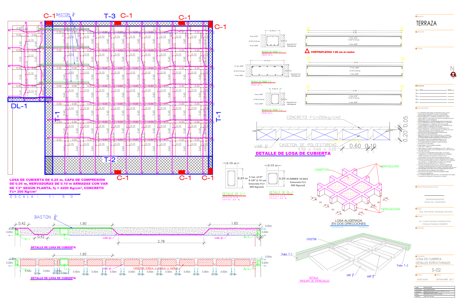Screen dimensions: 464x302
Task: Select the CASETON DE POLIESTIRENO label
Action: 308,145
